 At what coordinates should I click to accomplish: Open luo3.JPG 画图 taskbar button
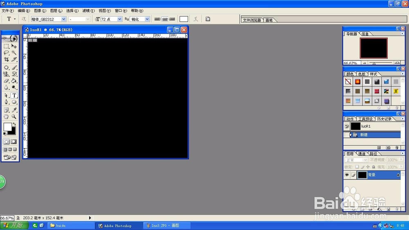[x=166, y=225]
